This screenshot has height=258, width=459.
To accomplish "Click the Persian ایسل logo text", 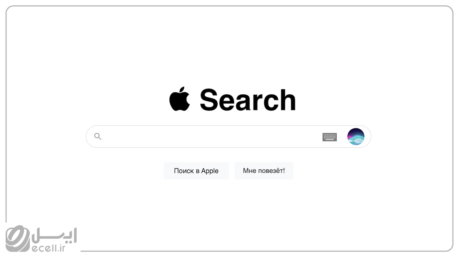I will click(55, 235).
